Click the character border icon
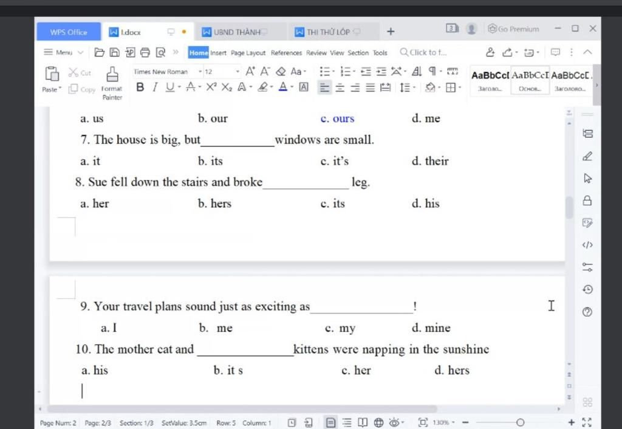The image size is (622, 429). point(304,87)
